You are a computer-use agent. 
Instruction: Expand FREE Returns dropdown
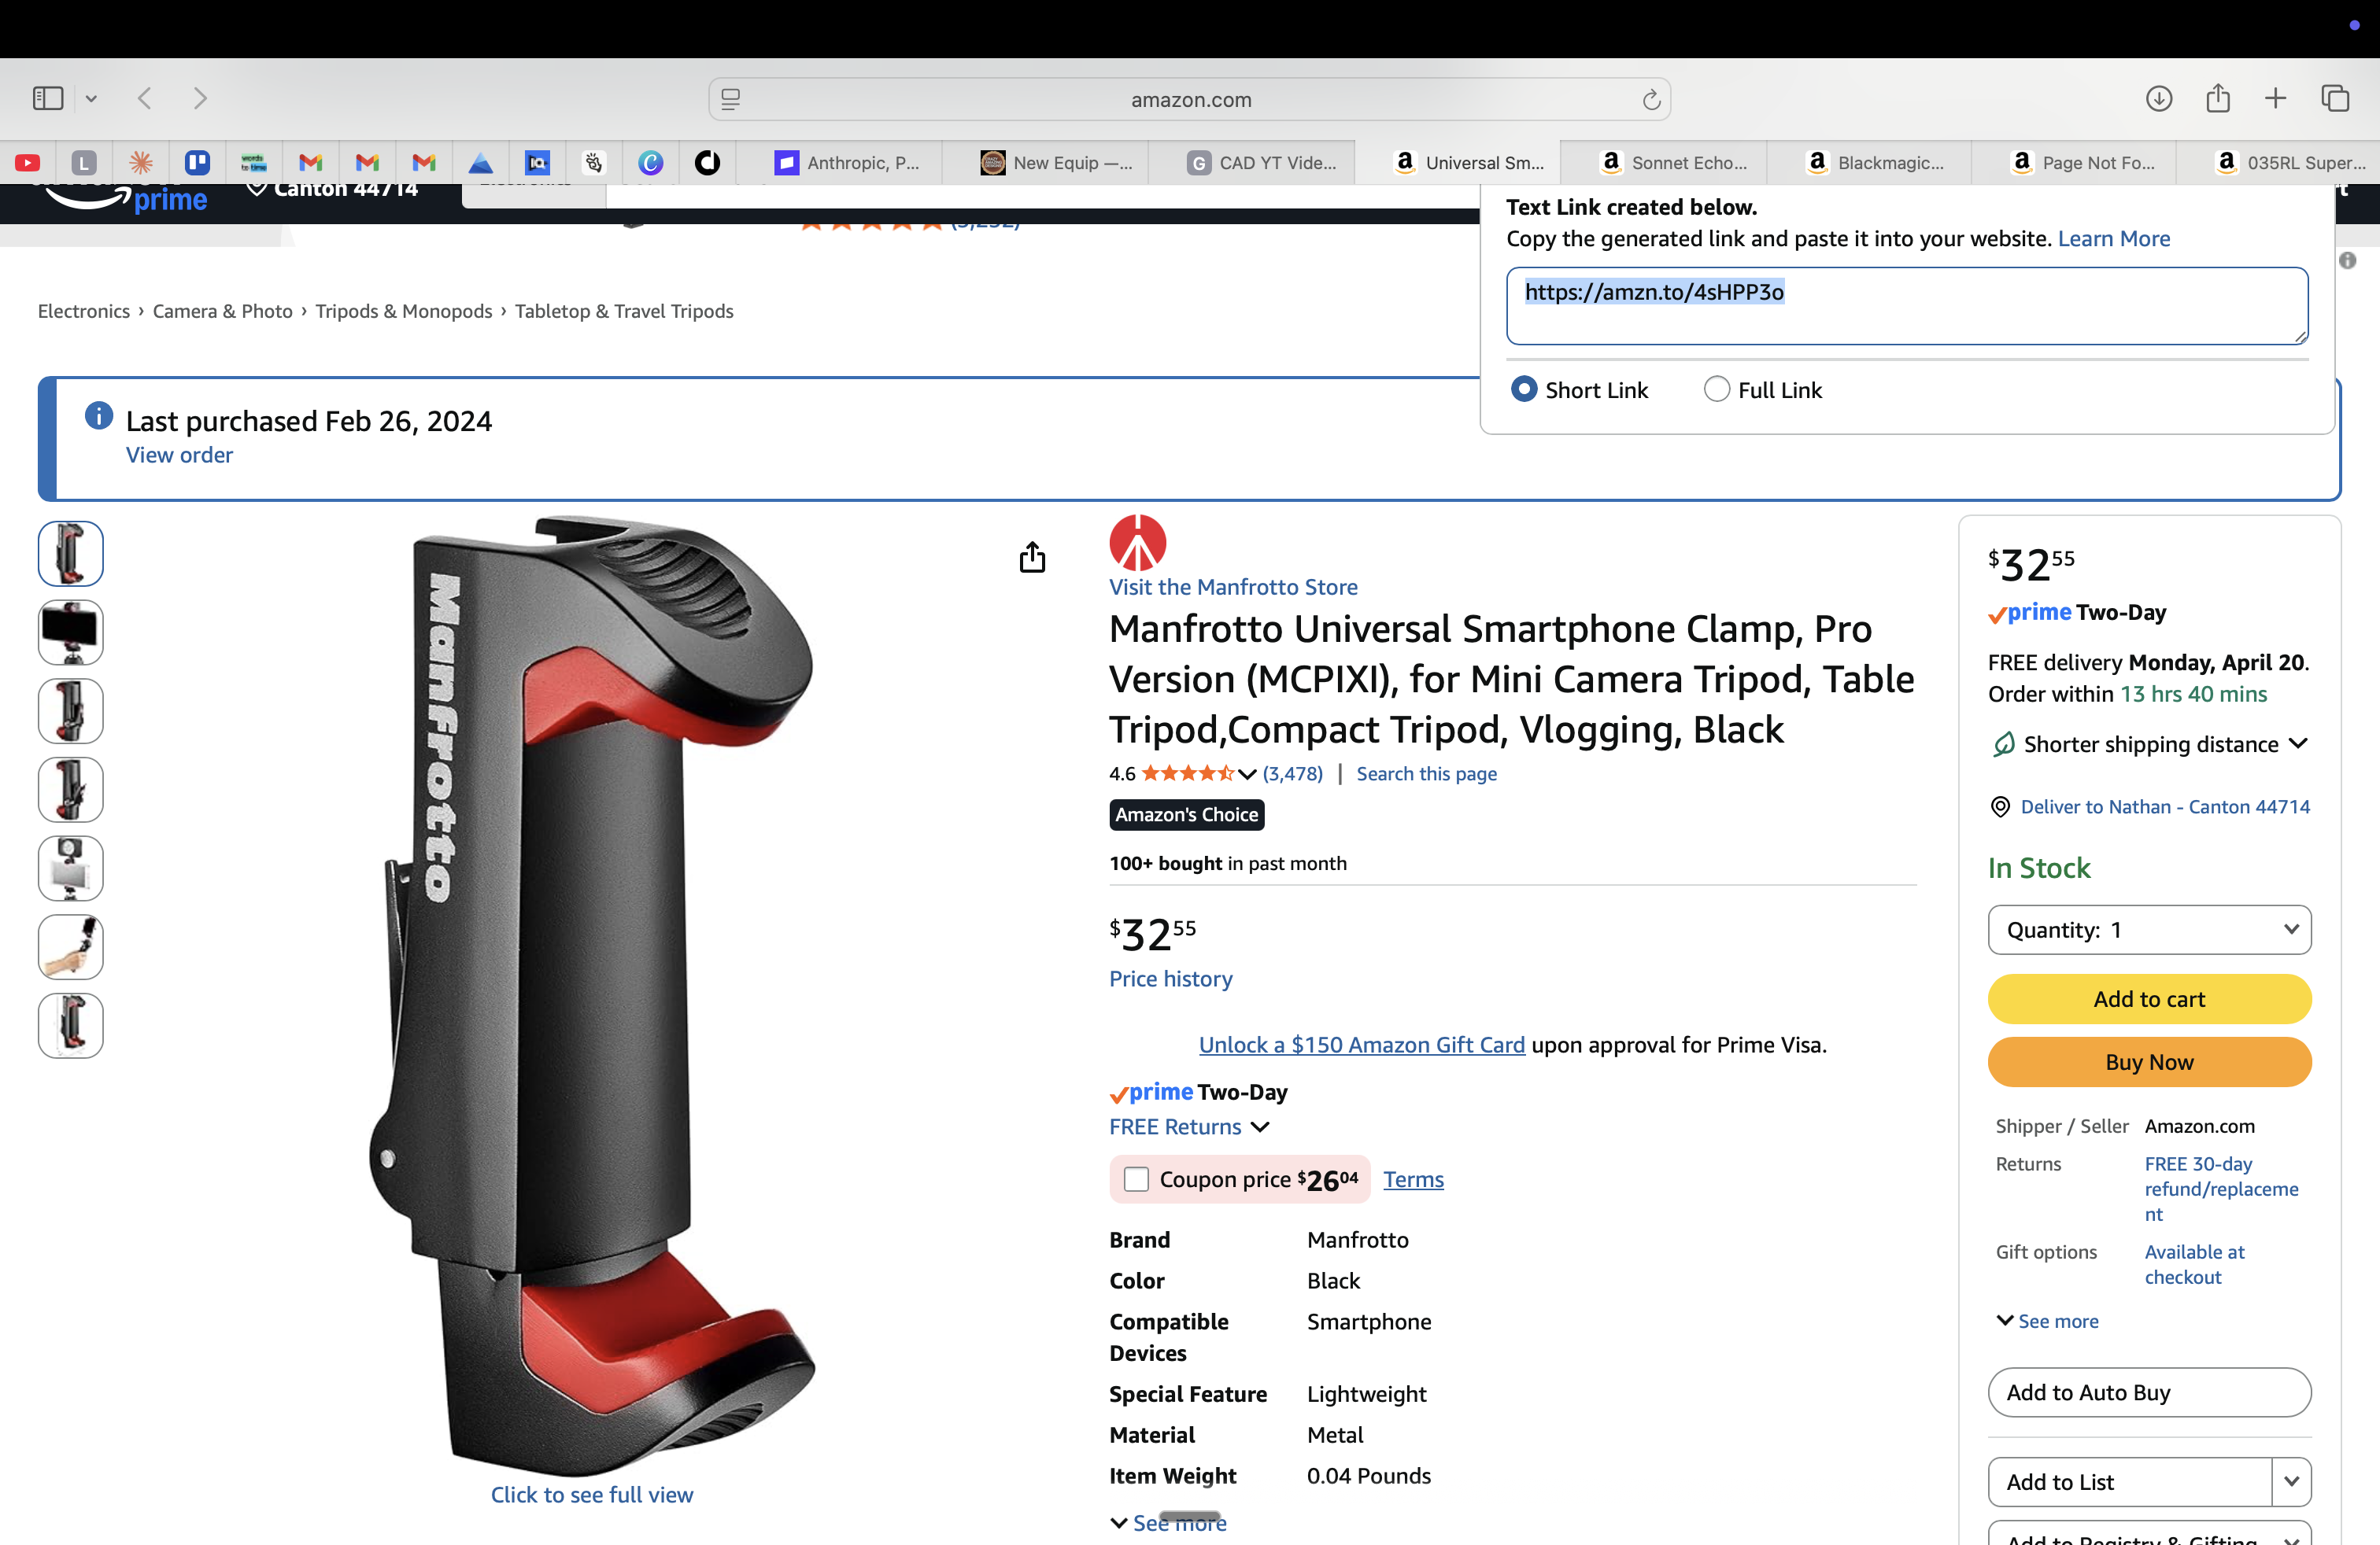point(1189,1126)
